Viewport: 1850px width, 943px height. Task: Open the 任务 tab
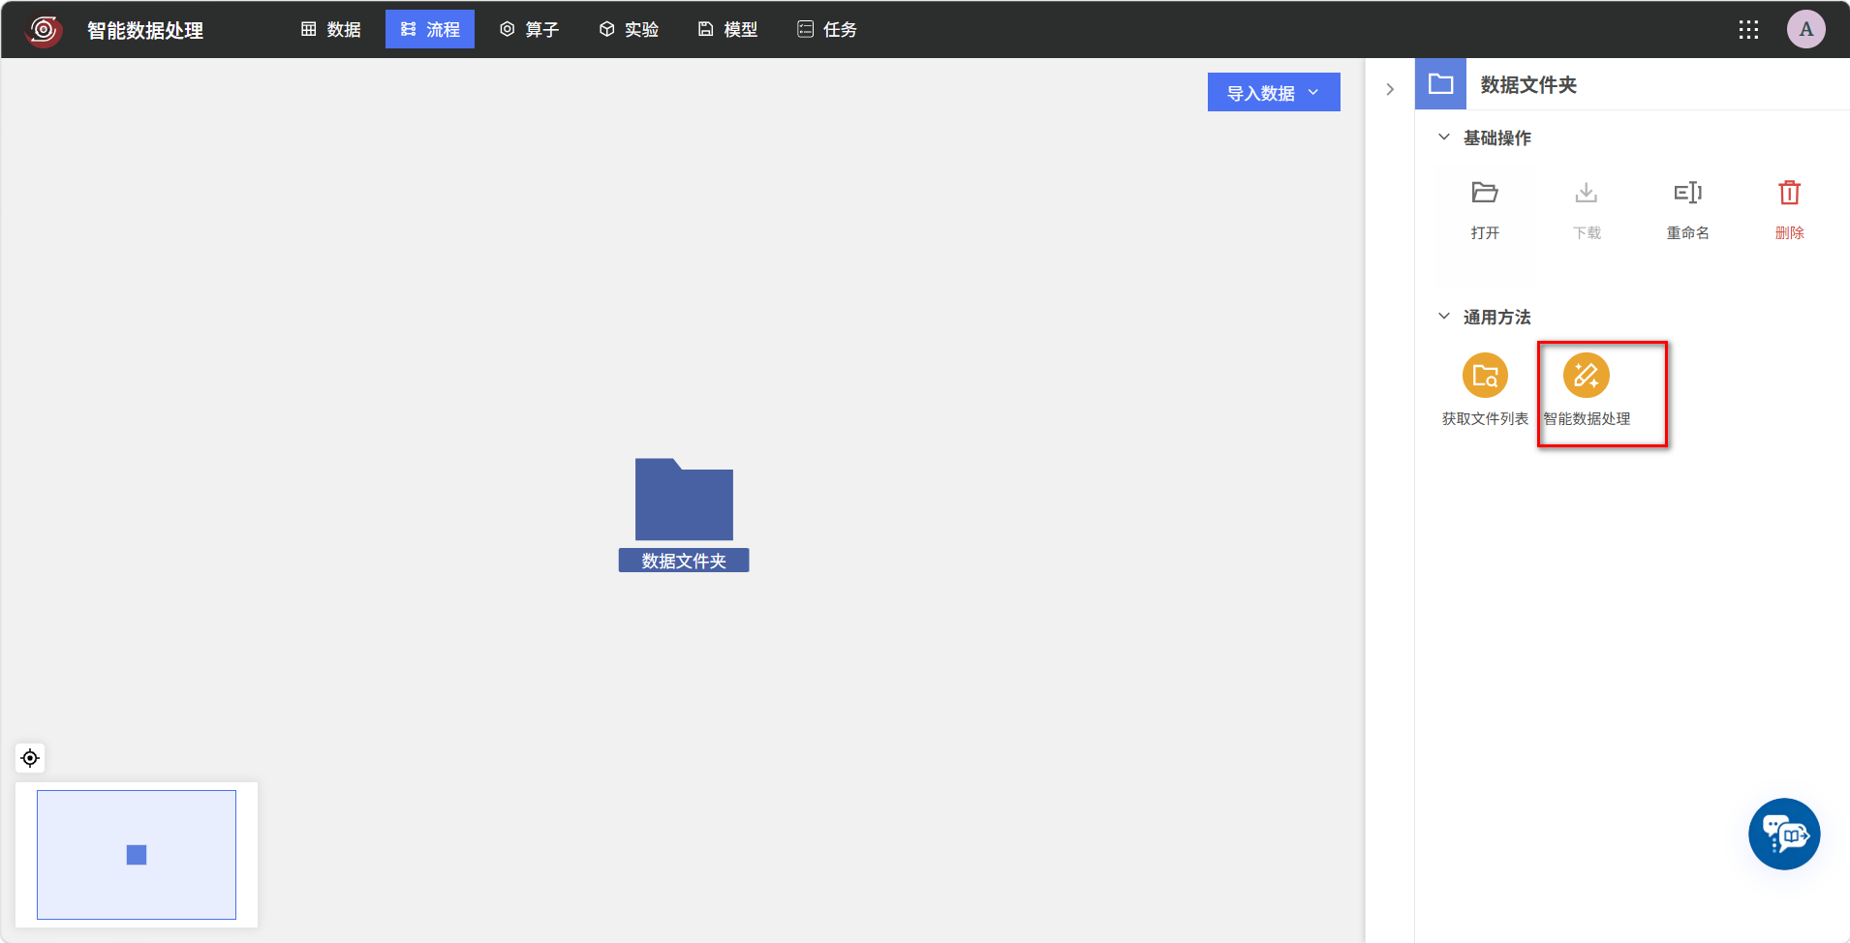coord(827,29)
